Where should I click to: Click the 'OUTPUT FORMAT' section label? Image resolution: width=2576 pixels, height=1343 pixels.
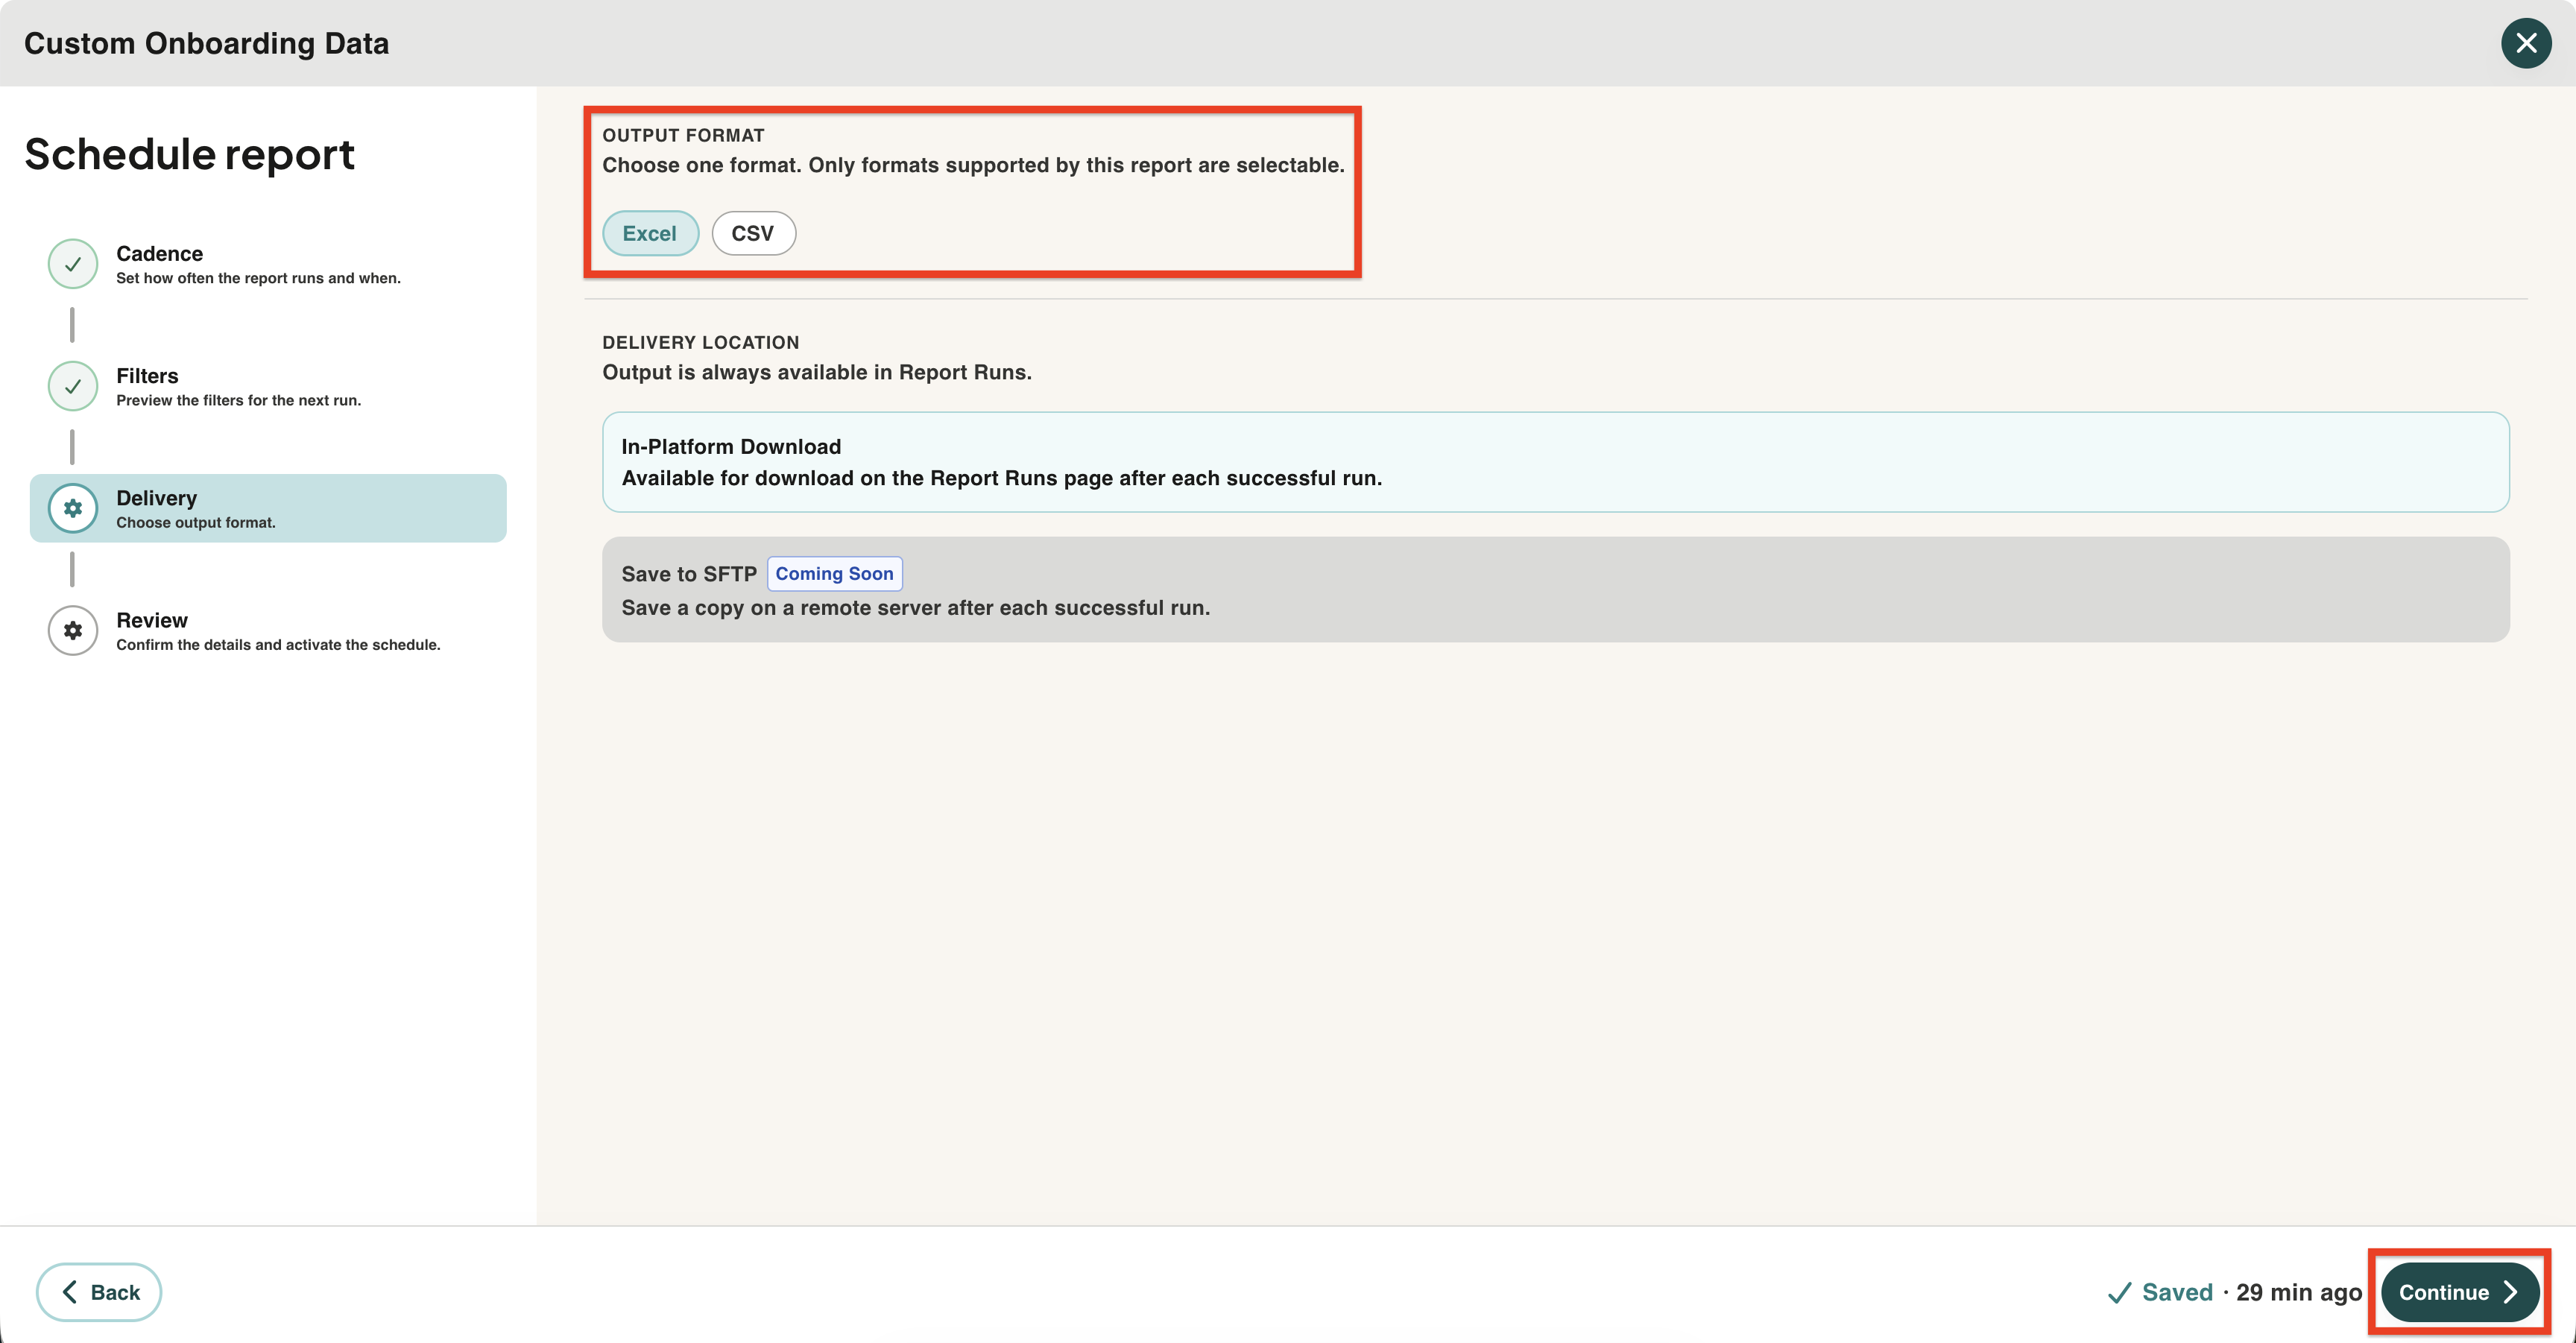[x=683, y=135]
